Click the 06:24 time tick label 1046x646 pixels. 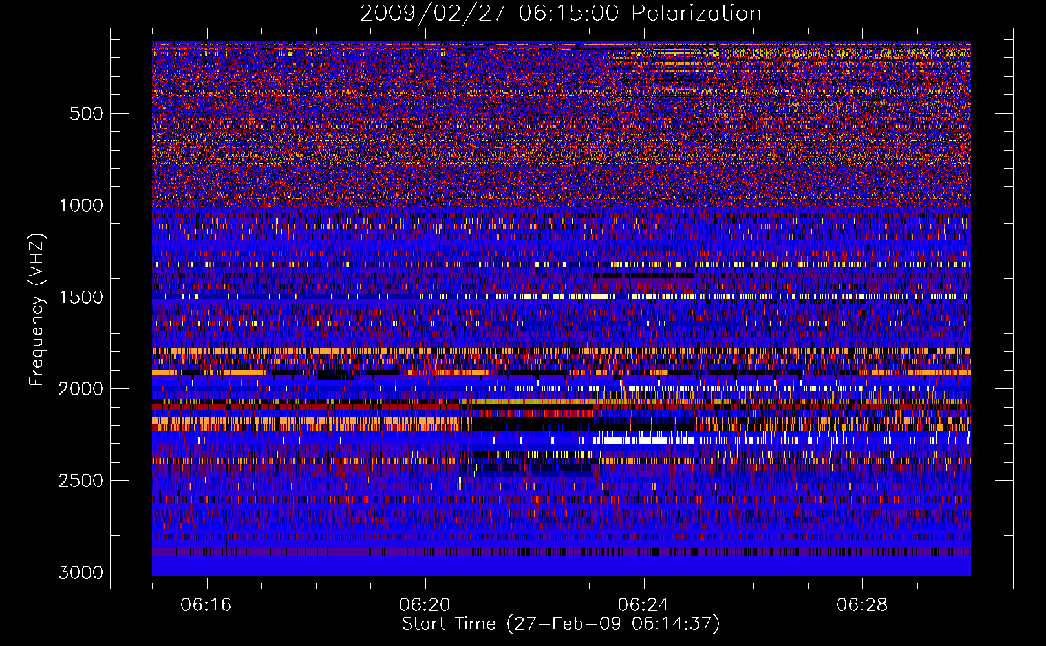coord(643,605)
